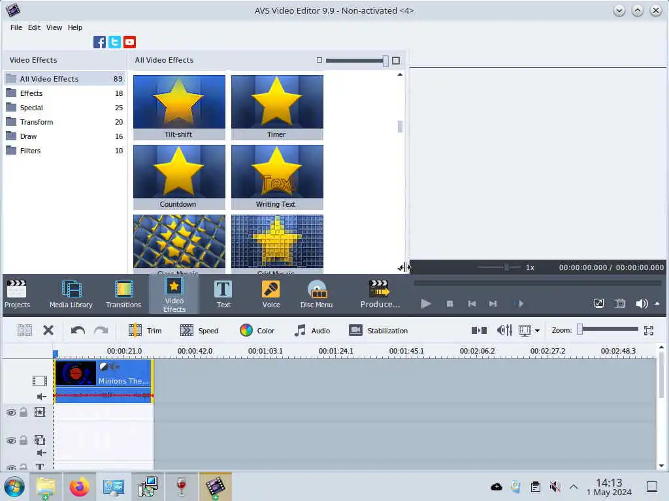Open the Media Library

click(71, 294)
